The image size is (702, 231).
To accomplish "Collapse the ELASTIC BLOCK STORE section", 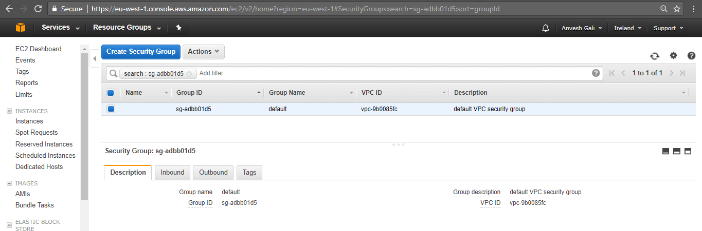I will [9, 225].
